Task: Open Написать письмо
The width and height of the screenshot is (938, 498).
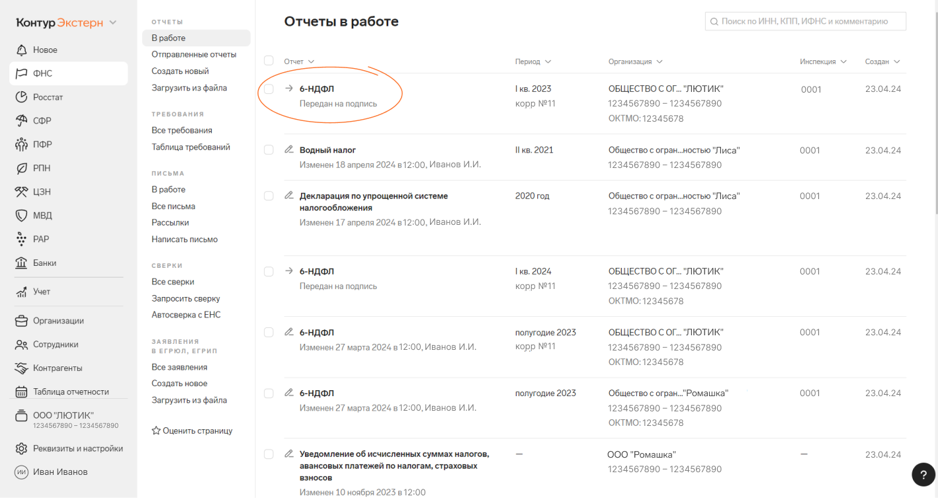Action: pyautogui.click(x=185, y=239)
